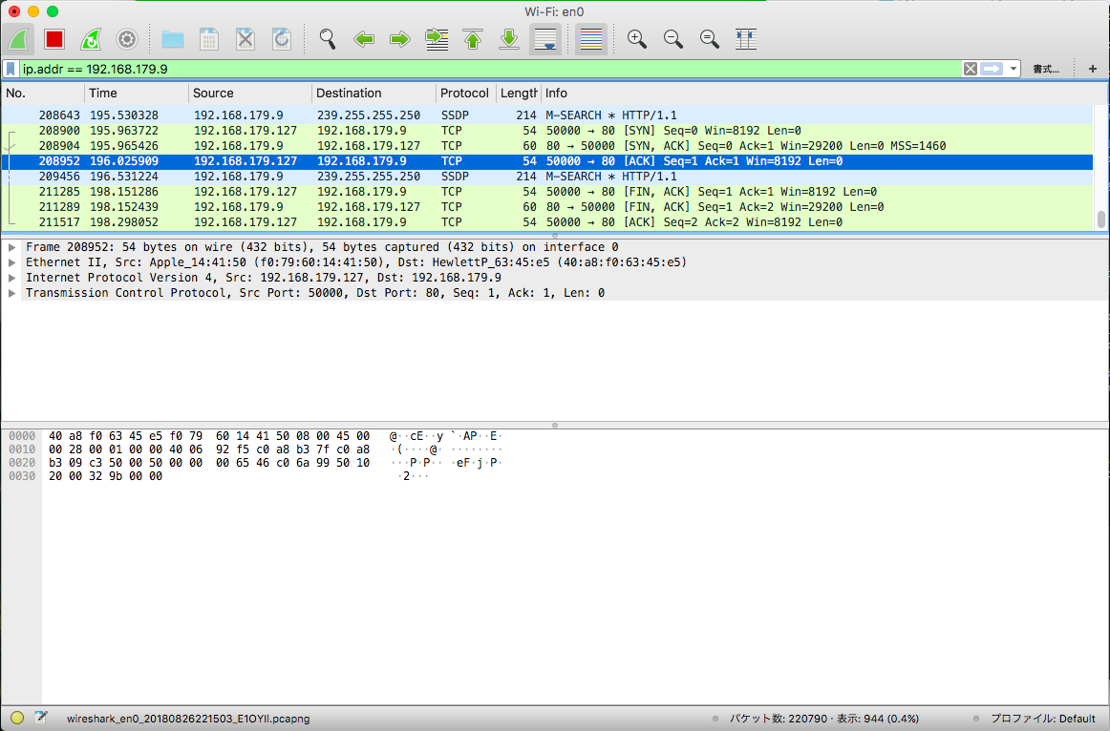
Task: Sort packets by the Protocol column
Action: pyautogui.click(x=465, y=93)
